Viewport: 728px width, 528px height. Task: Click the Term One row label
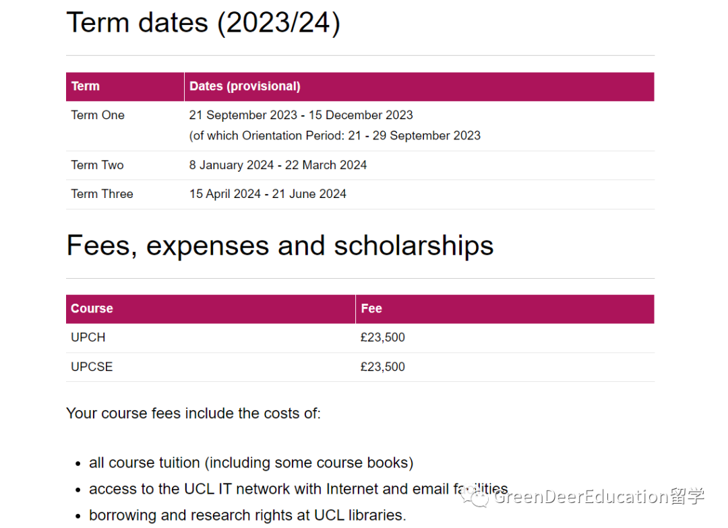coord(98,115)
